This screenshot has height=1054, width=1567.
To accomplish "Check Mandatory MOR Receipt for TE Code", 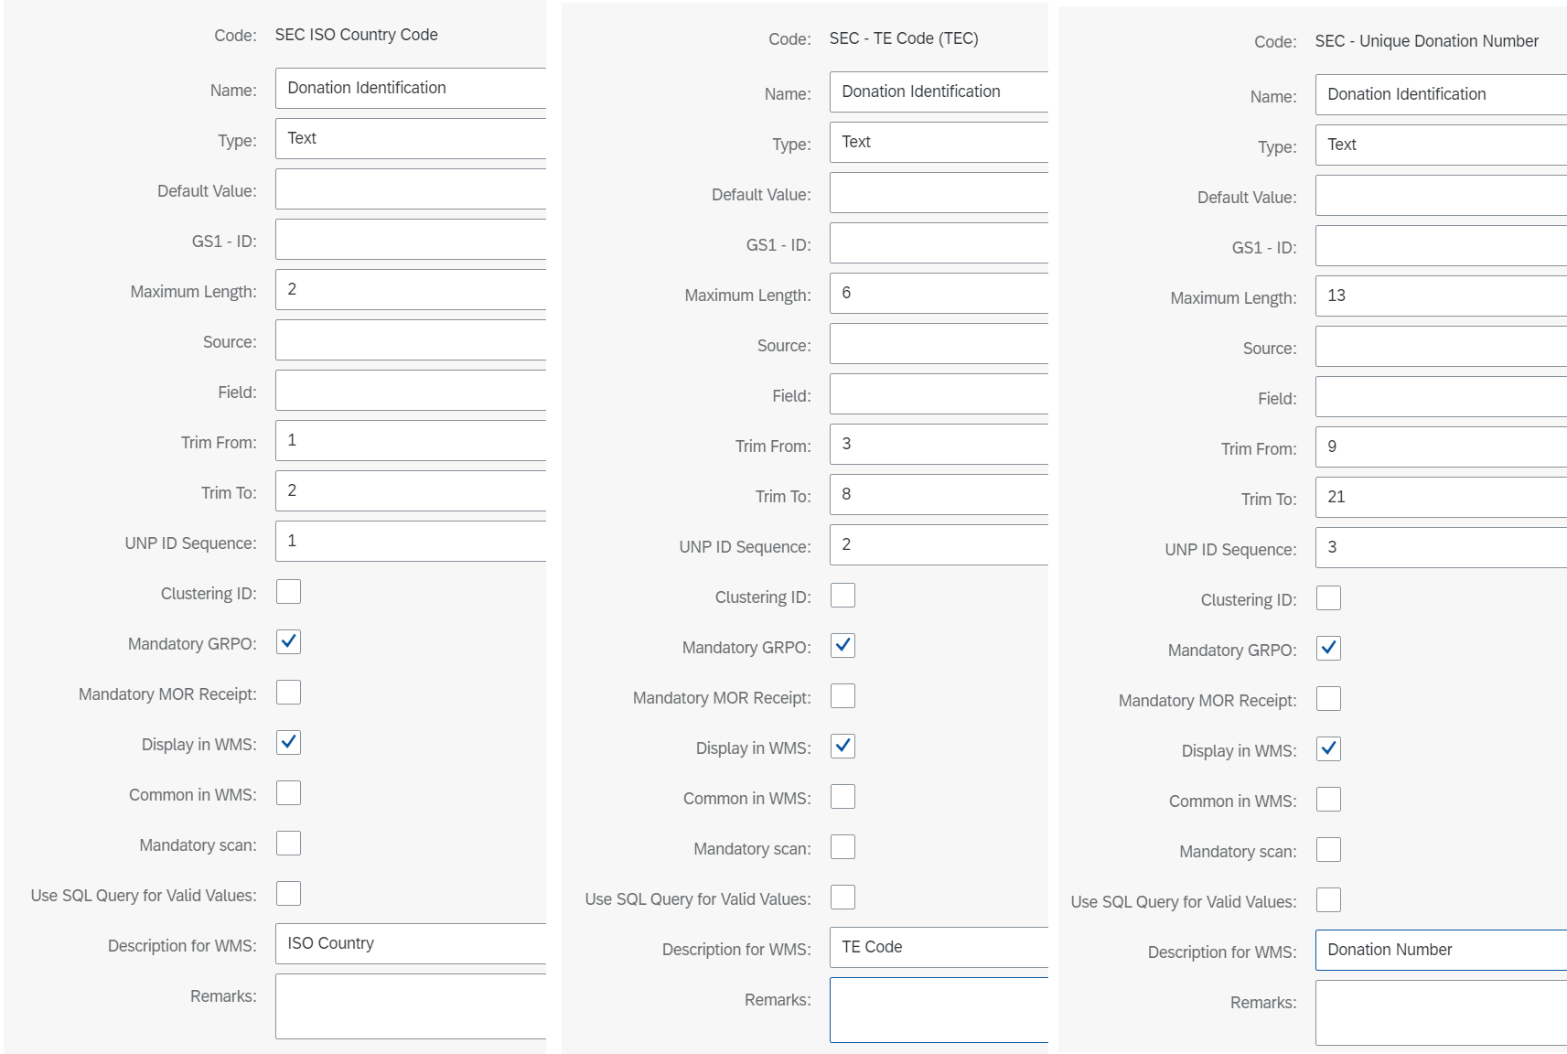I will (843, 695).
